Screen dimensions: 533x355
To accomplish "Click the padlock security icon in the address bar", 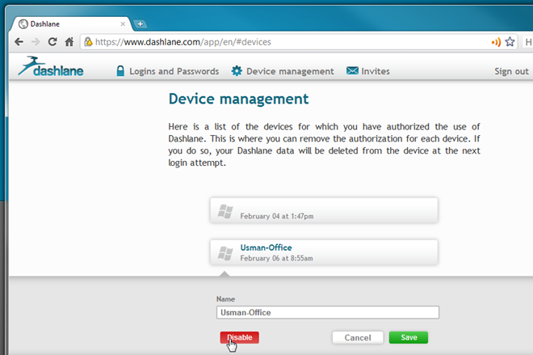I will [x=88, y=41].
